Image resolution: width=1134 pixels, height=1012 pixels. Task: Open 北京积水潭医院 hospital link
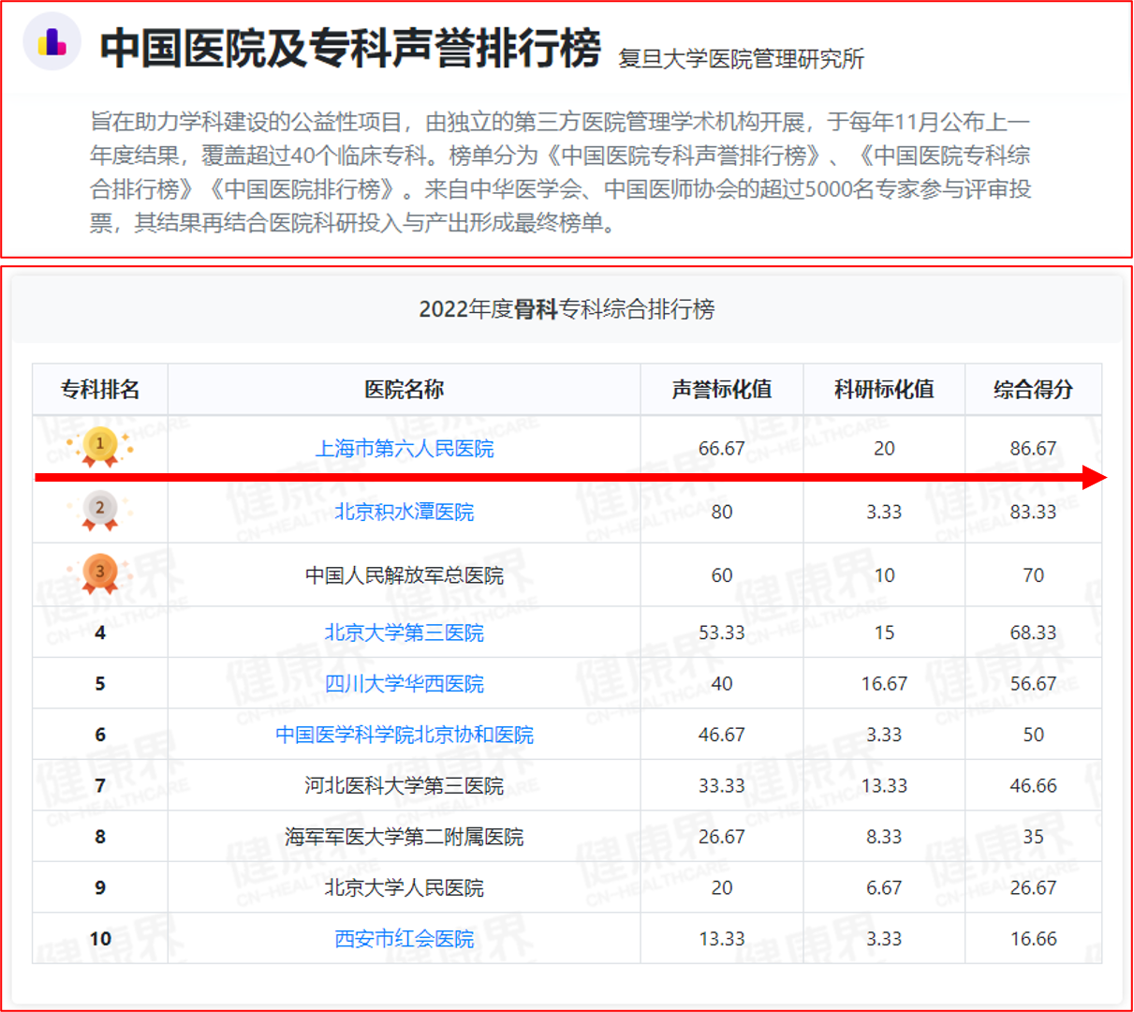[x=405, y=512]
